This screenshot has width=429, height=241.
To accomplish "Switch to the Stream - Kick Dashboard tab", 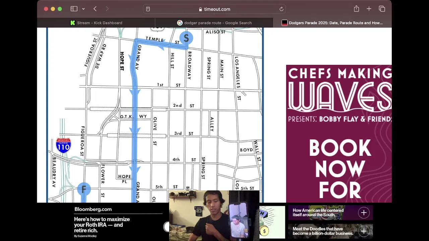I will pyautogui.click(x=96, y=23).
